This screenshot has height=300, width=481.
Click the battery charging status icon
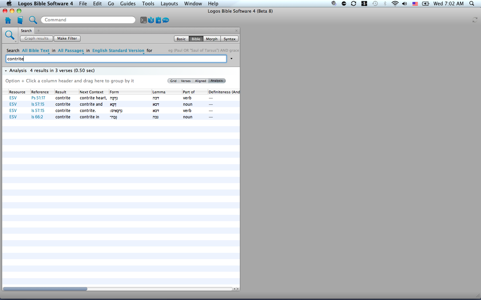click(426, 3)
